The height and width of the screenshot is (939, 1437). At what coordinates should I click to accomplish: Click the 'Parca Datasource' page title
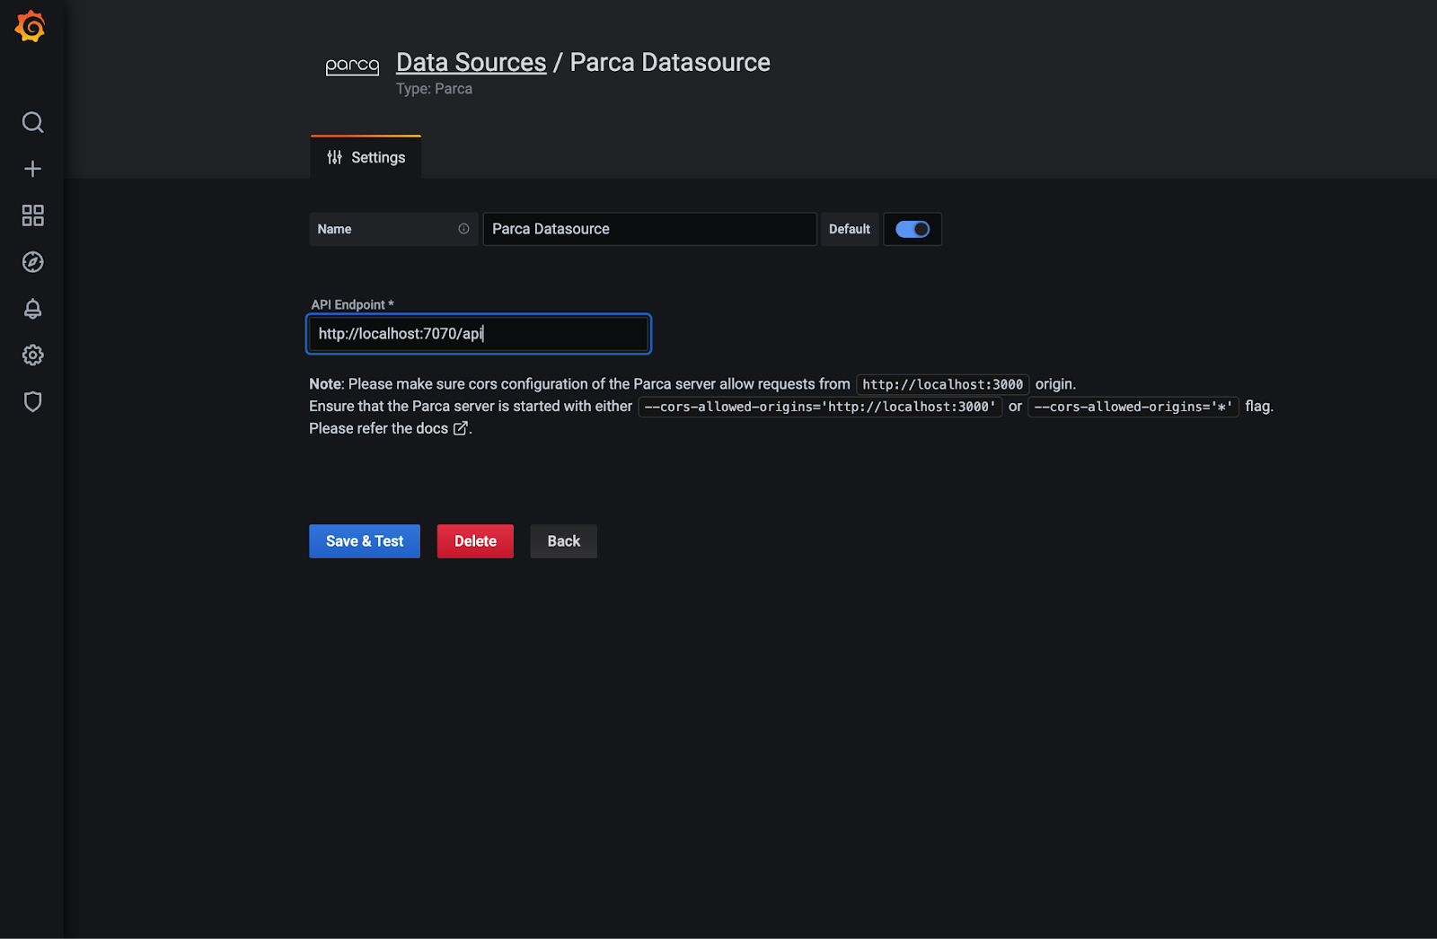(670, 62)
